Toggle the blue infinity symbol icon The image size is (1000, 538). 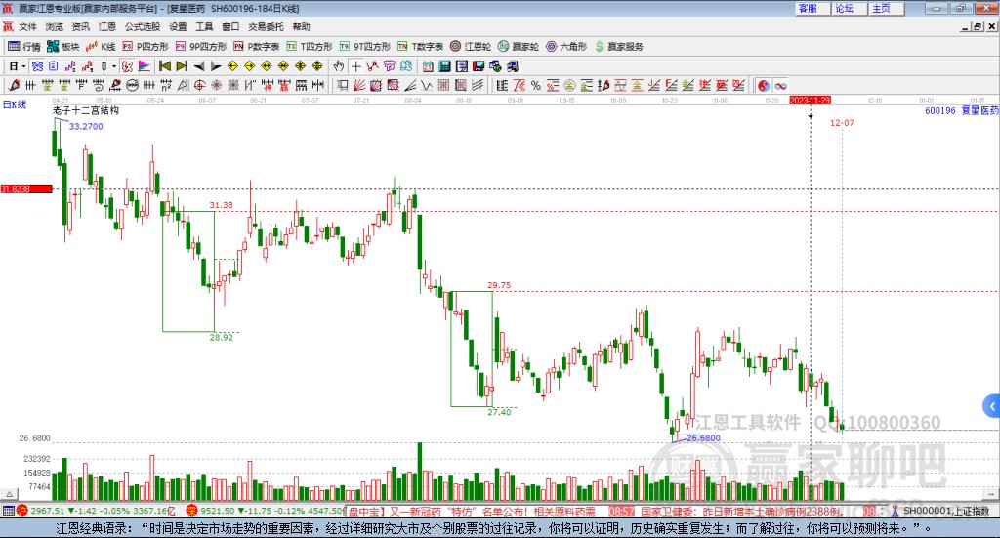781,85
